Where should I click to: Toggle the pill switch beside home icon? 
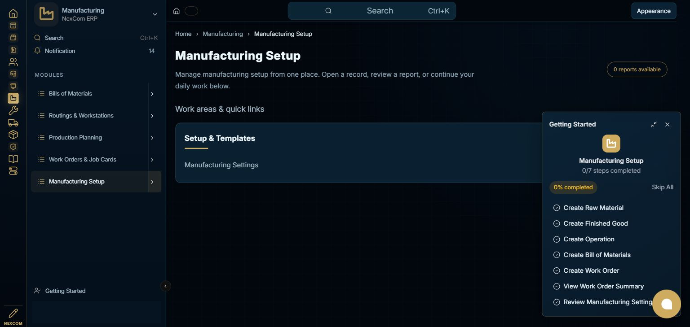191,11
